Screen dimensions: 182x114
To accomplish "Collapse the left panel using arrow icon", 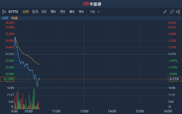I will (4, 12).
